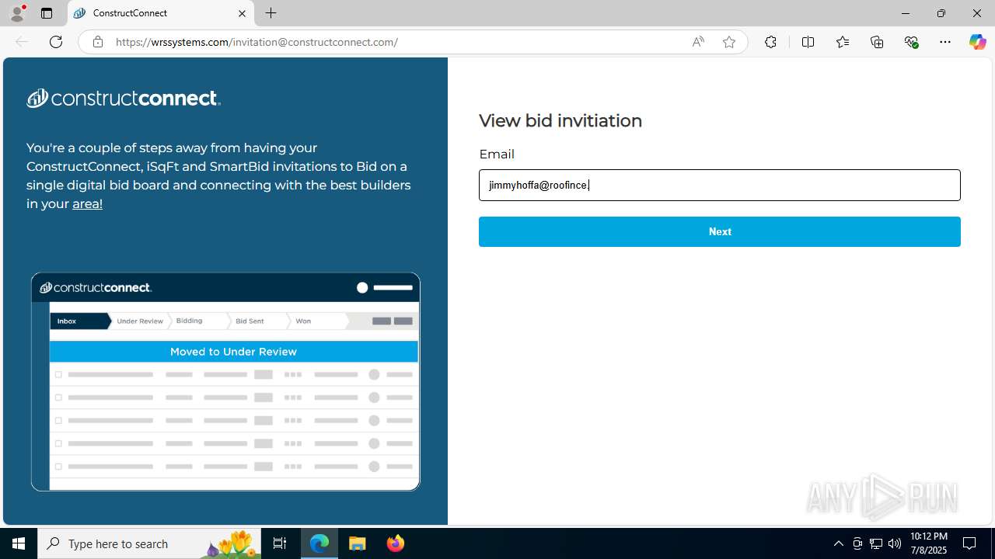Image resolution: width=995 pixels, height=559 pixels.
Task: Click "Moved to Under Review" banner
Action: point(233,352)
